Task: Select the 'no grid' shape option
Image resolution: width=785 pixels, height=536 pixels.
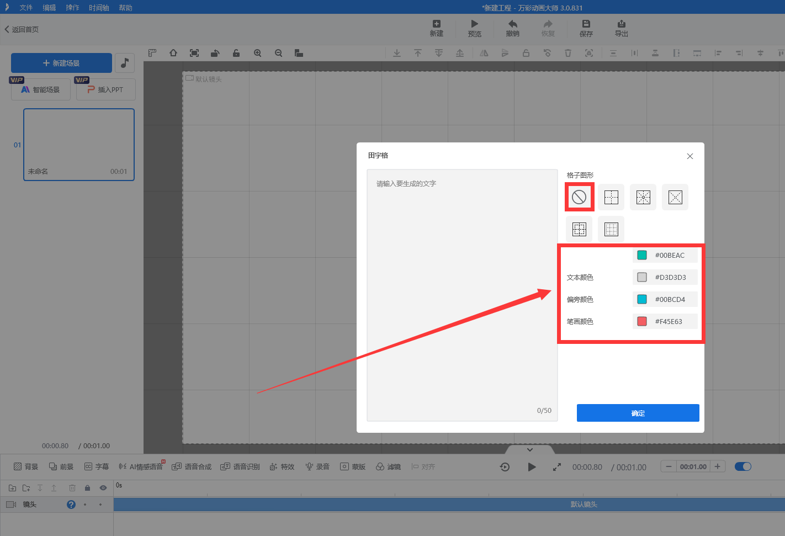Action: [x=579, y=197]
